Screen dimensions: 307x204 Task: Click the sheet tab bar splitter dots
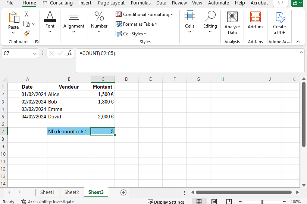tap(184, 193)
